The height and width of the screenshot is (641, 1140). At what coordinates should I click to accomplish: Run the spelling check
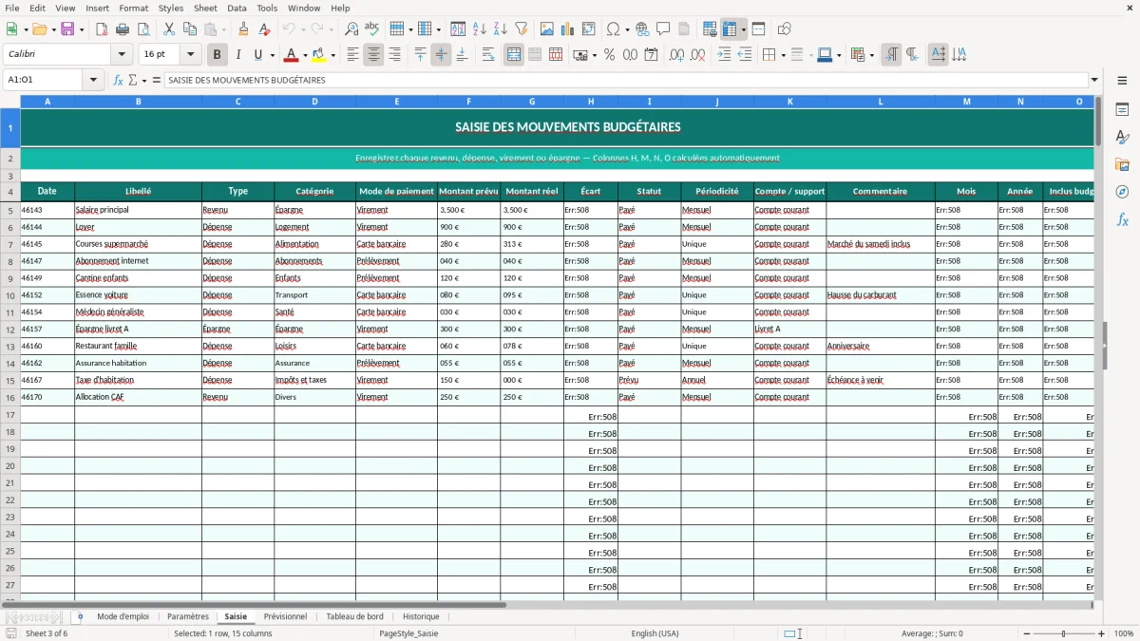pyautogui.click(x=372, y=29)
